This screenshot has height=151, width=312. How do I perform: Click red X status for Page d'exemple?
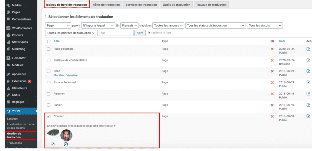pos(272,49)
